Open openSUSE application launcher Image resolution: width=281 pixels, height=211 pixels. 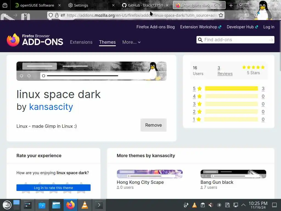7,205
